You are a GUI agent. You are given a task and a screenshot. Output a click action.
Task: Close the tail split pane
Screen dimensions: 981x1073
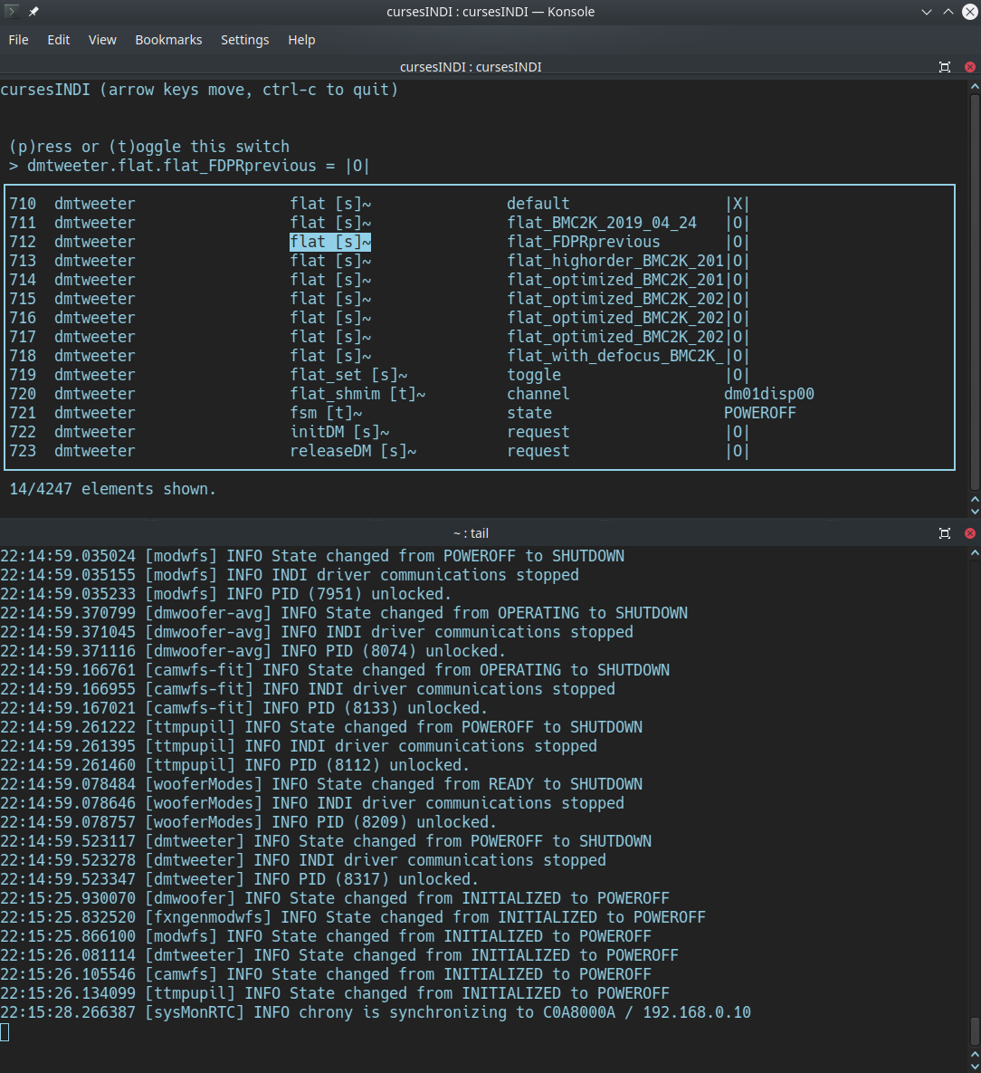[x=969, y=533]
